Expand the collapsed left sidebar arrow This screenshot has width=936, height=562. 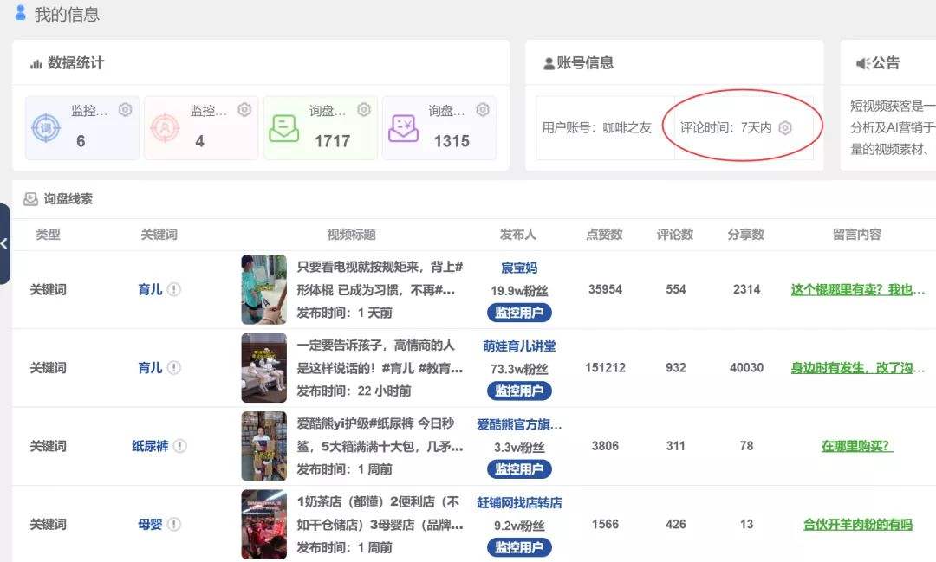[4, 243]
